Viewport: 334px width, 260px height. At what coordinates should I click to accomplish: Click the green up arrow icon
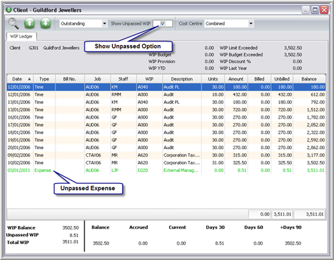[30, 24]
